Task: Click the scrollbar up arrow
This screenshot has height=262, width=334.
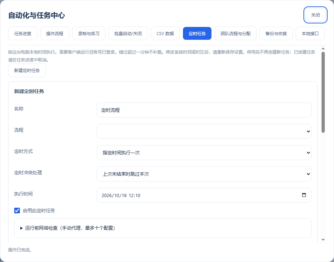Action: tap(323, 49)
